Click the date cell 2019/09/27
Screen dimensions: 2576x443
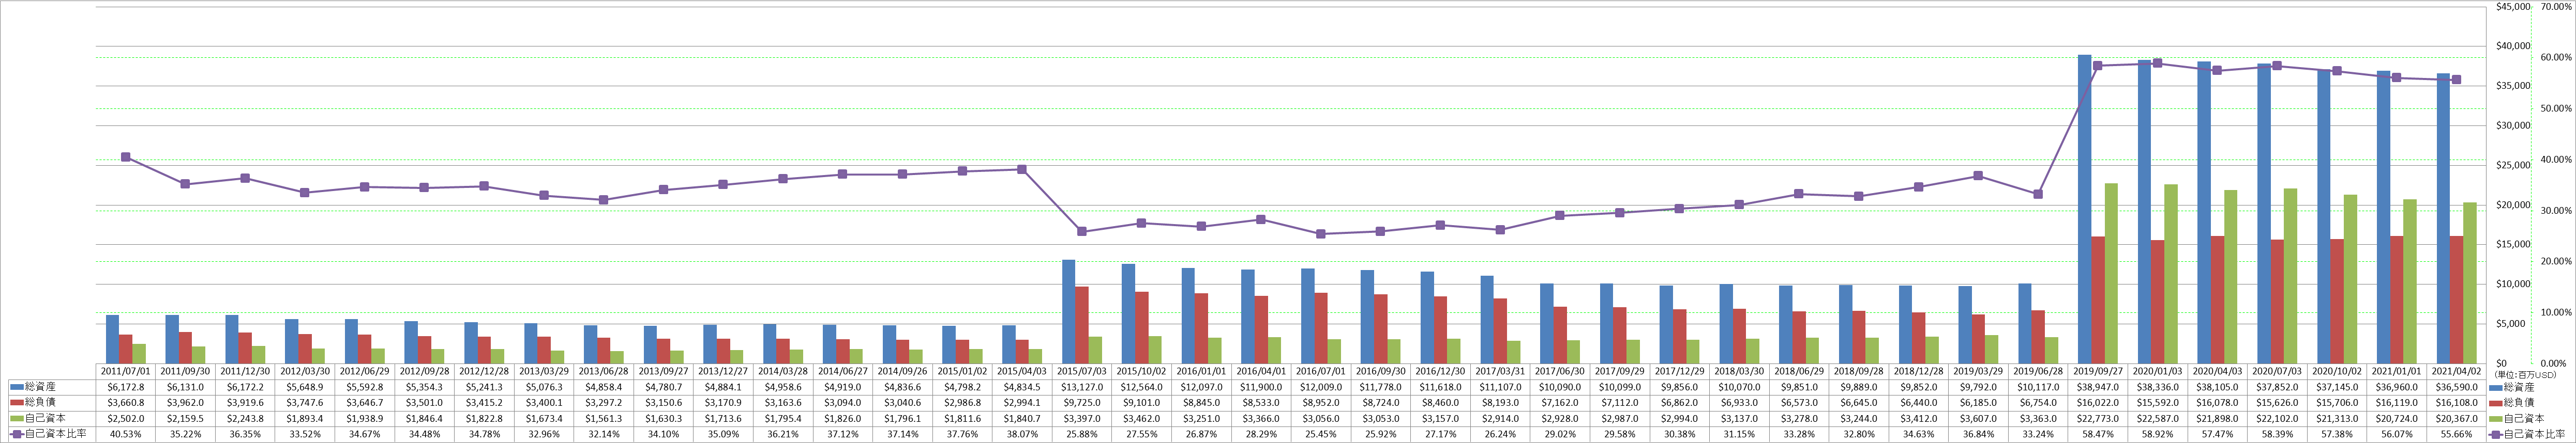coord(2098,371)
